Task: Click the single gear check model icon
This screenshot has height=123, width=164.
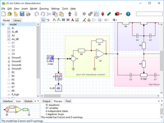Action: 84,14
